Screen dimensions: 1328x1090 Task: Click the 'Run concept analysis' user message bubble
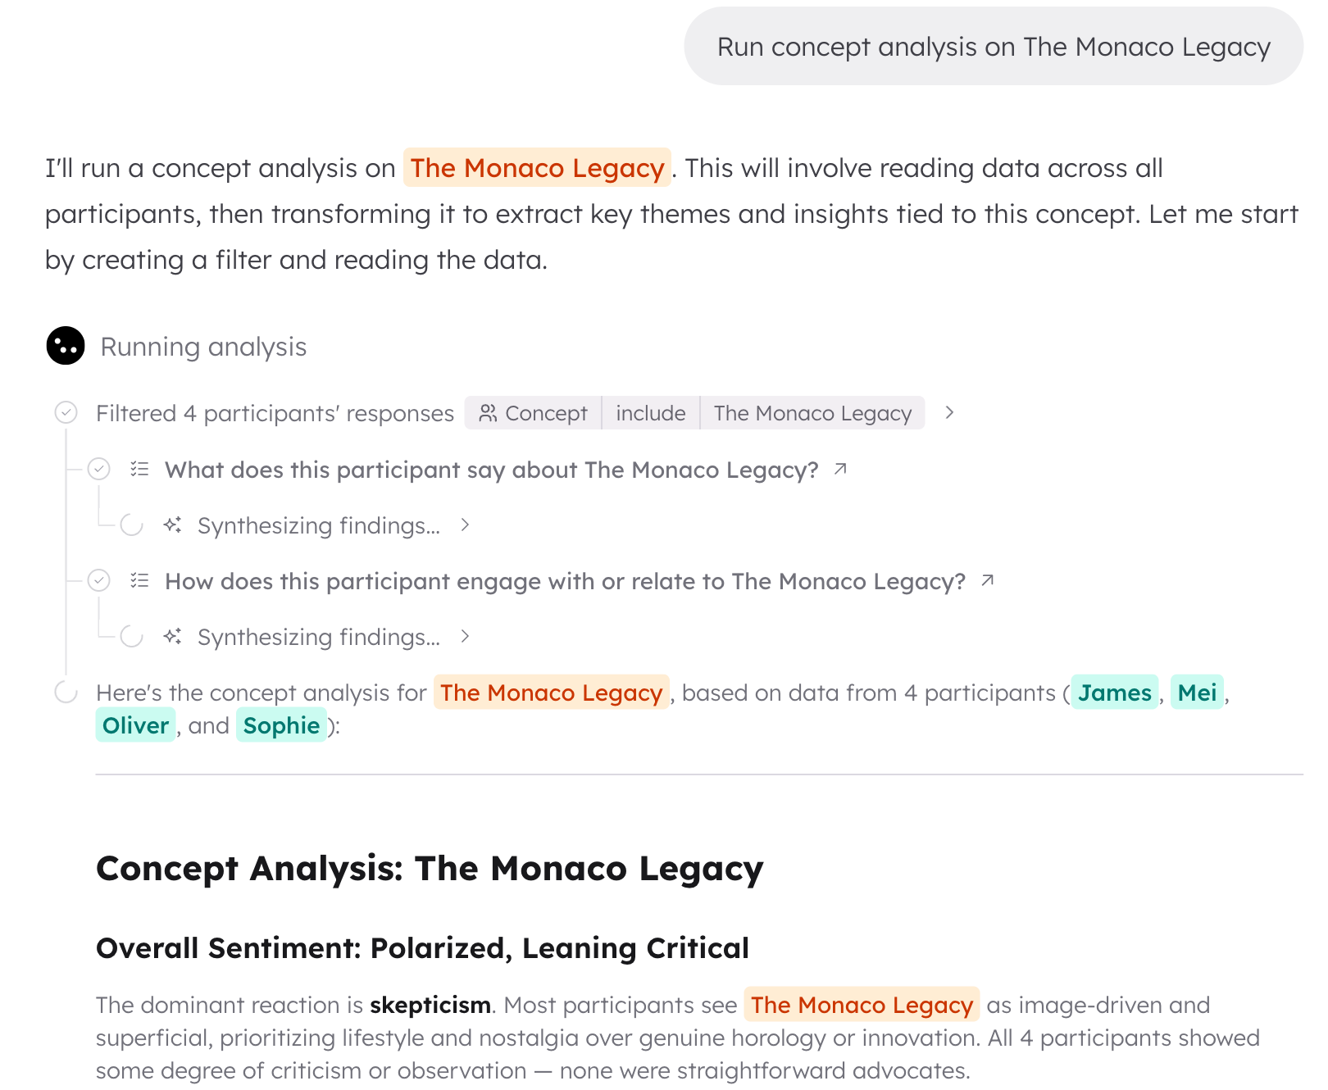(x=994, y=47)
